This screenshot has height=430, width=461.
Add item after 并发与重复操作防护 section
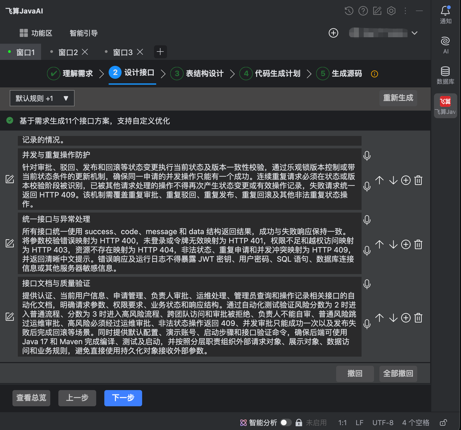pyautogui.click(x=406, y=180)
